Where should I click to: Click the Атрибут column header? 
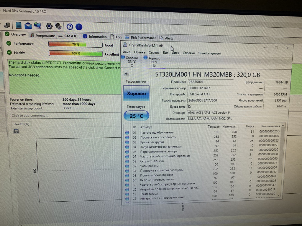146,127
